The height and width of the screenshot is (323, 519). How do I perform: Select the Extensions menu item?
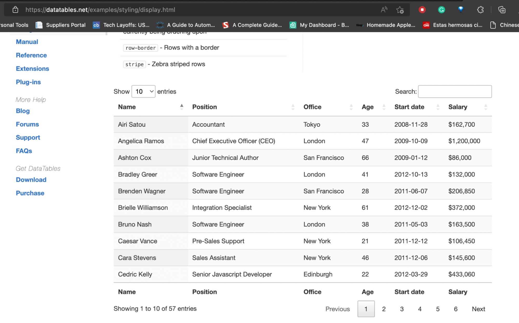32,69
